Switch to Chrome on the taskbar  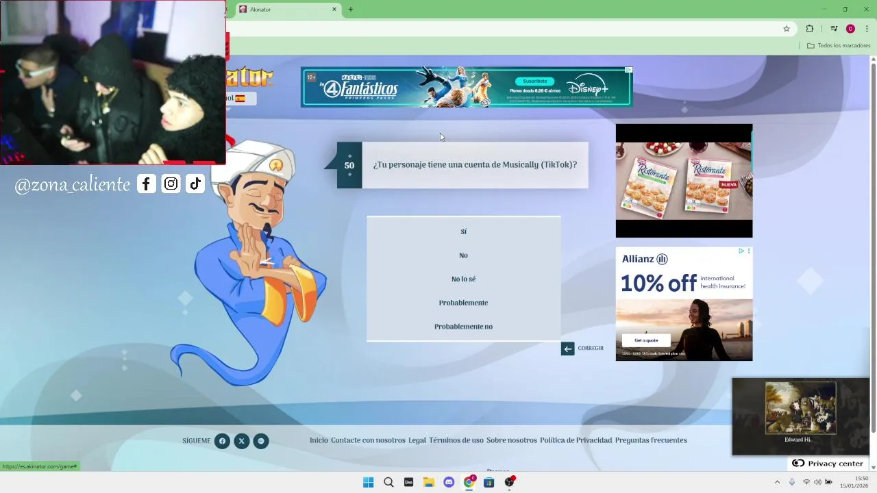(x=469, y=482)
